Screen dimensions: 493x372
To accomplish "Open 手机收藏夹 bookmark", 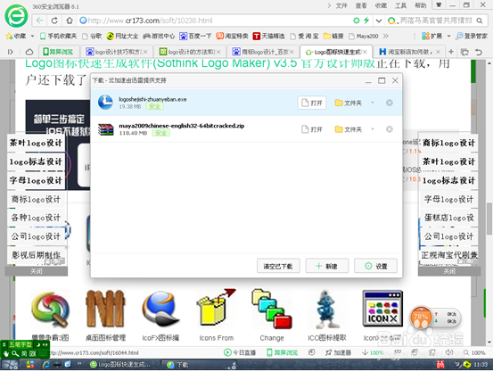I will tap(59, 37).
